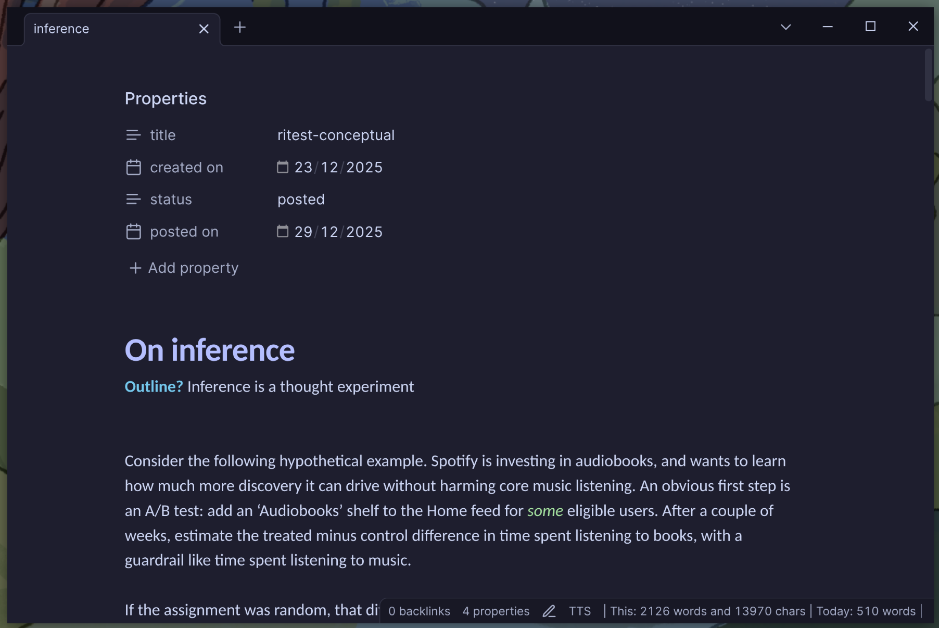Edit the title value ritest-conceptual

click(x=336, y=135)
